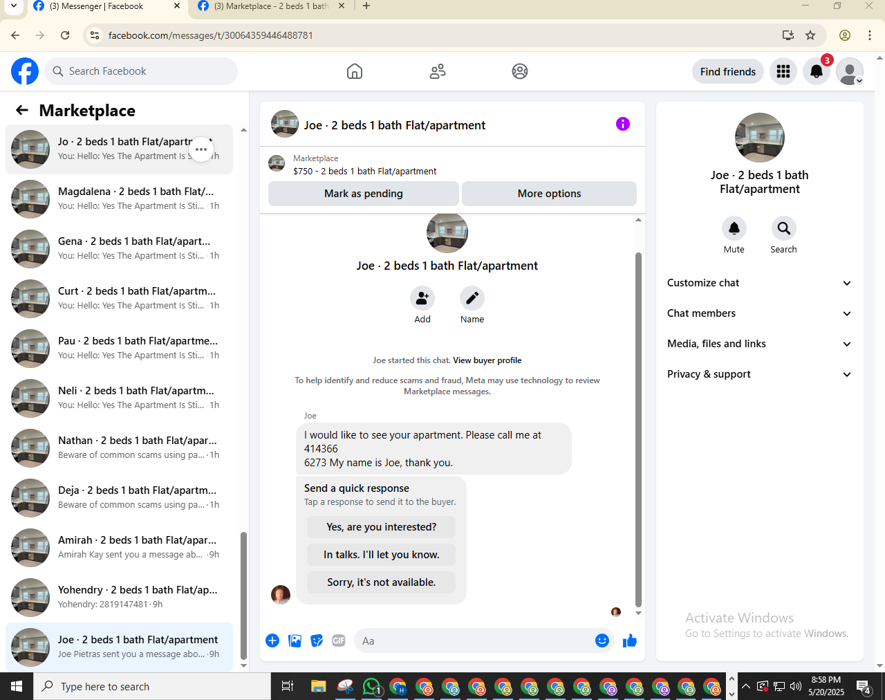
Task: Open the Home feed icon
Action: 355,71
